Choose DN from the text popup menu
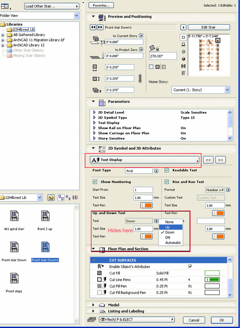The width and height of the screenshot is (240, 328). point(171,238)
